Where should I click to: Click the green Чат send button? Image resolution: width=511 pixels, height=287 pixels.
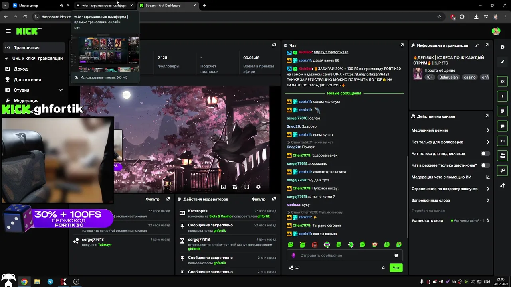[396, 268]
